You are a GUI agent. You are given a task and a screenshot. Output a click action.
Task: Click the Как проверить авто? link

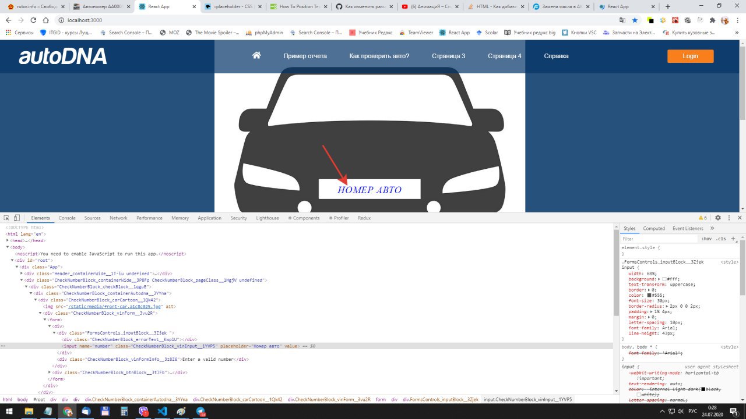pos(379,56)
